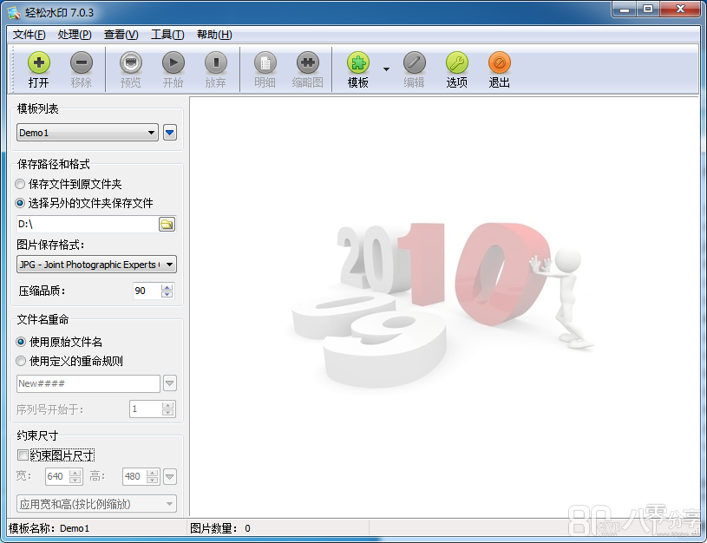Click the 模板名称: Demo1 status bar text

point(49,528)
